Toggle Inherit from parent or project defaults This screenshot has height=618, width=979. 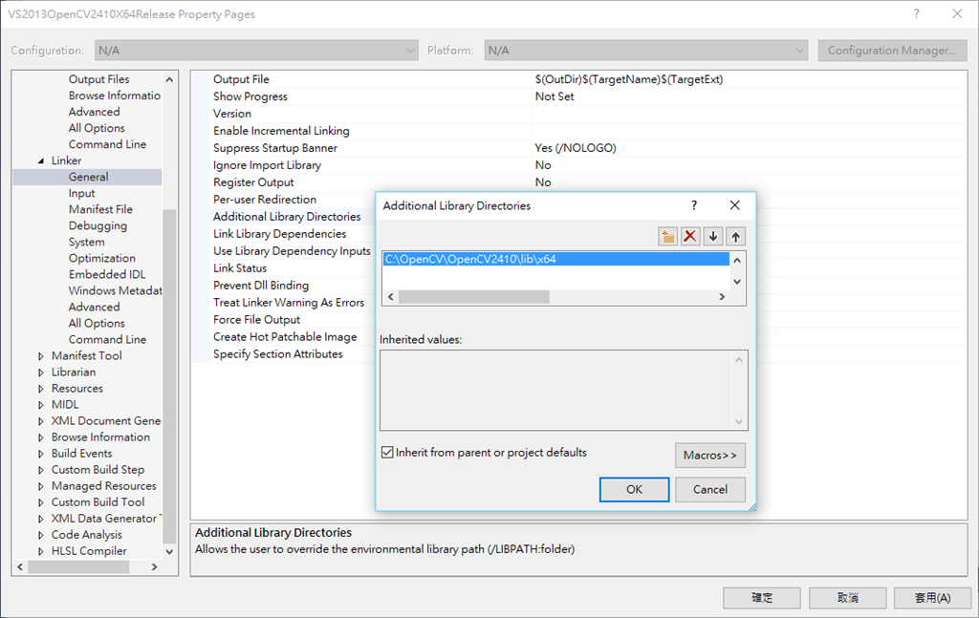coord(387,452)
